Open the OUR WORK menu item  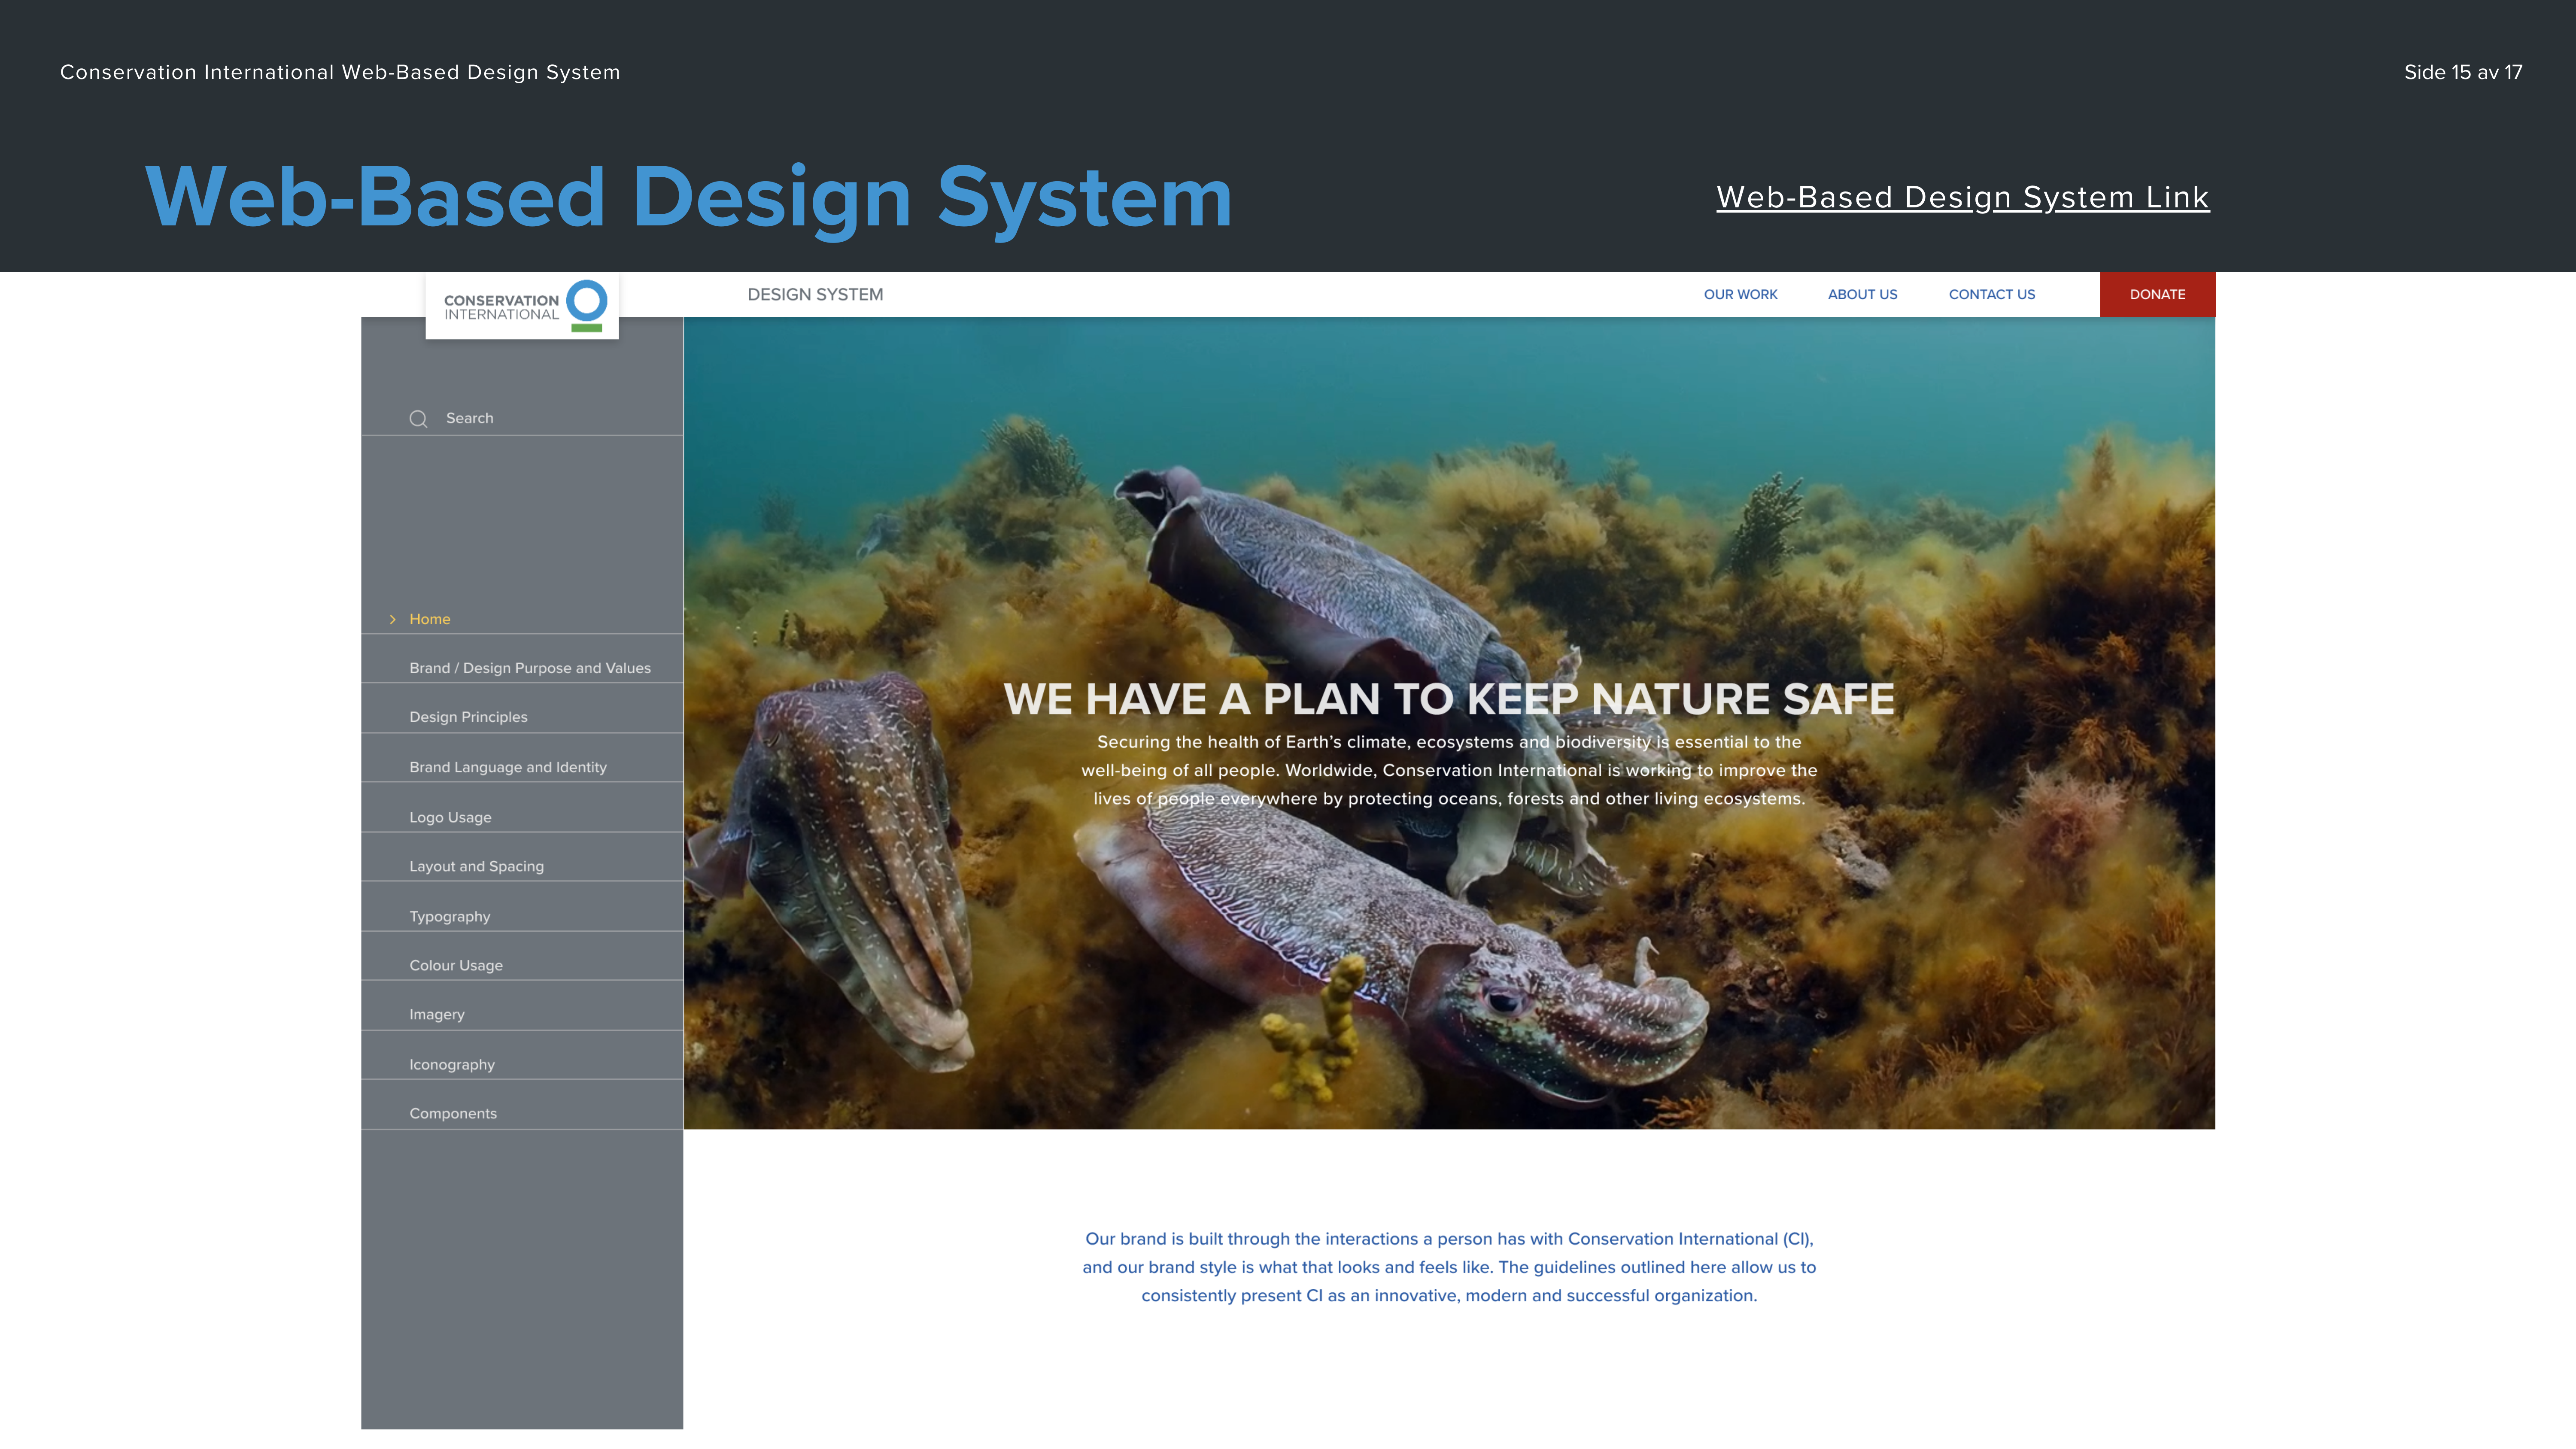pos(1740,295)
